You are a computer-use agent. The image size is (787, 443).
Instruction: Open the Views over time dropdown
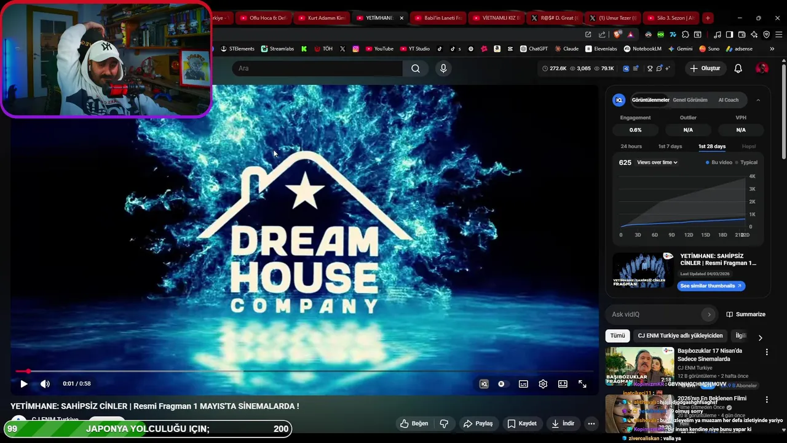coord(657,162)
